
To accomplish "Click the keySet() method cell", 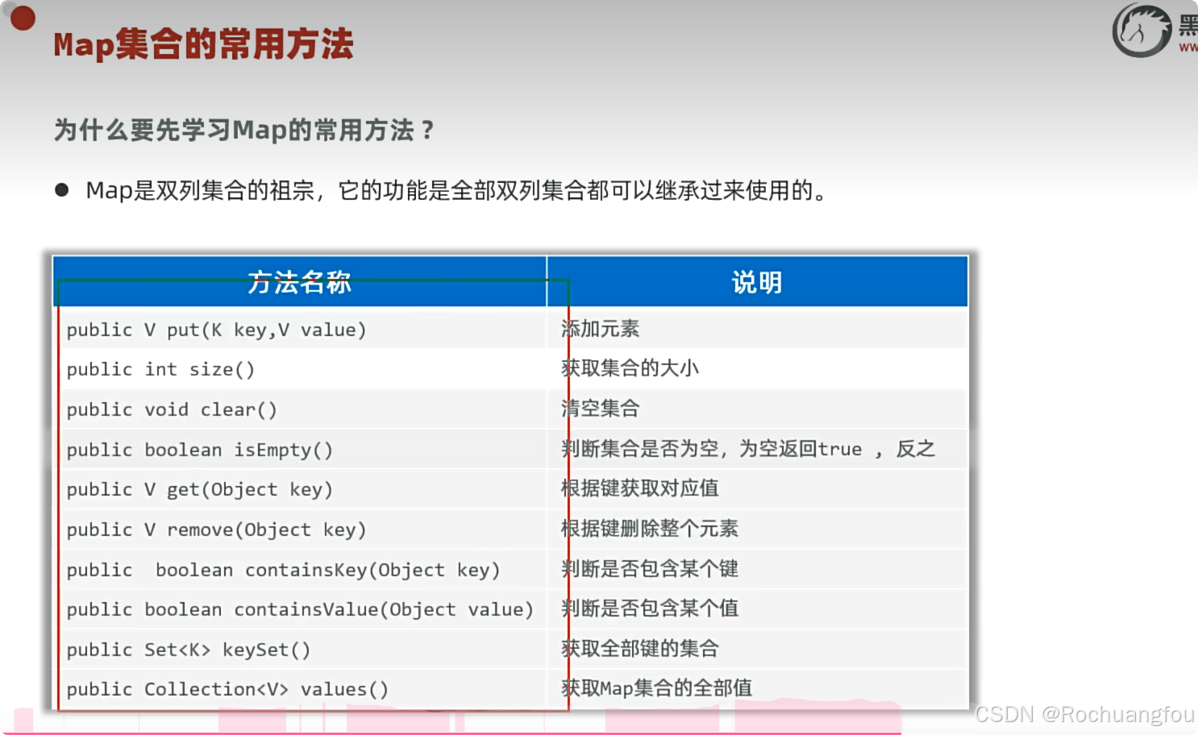I will coord(189,649).
